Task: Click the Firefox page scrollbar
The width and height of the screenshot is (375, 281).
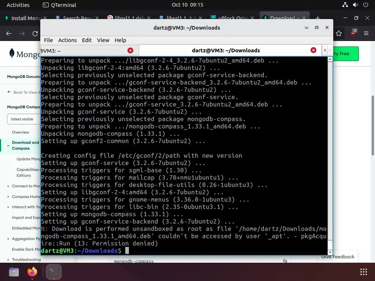Action: click(x=372, y=125)
